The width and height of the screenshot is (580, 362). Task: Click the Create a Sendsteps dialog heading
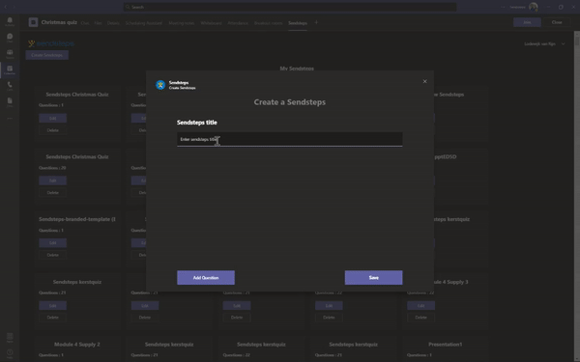point(290,102)
